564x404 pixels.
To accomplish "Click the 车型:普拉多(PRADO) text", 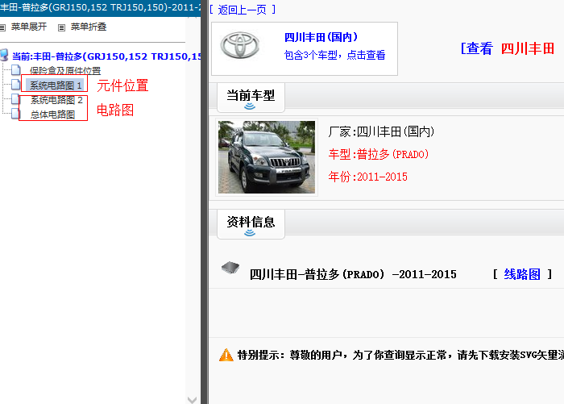I will 379,155.
